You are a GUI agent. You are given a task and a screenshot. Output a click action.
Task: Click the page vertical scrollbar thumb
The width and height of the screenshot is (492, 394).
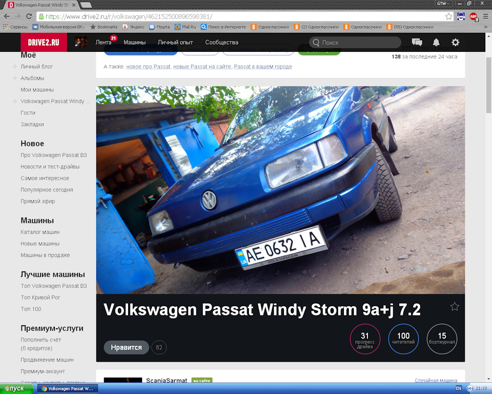click(488, 85)
